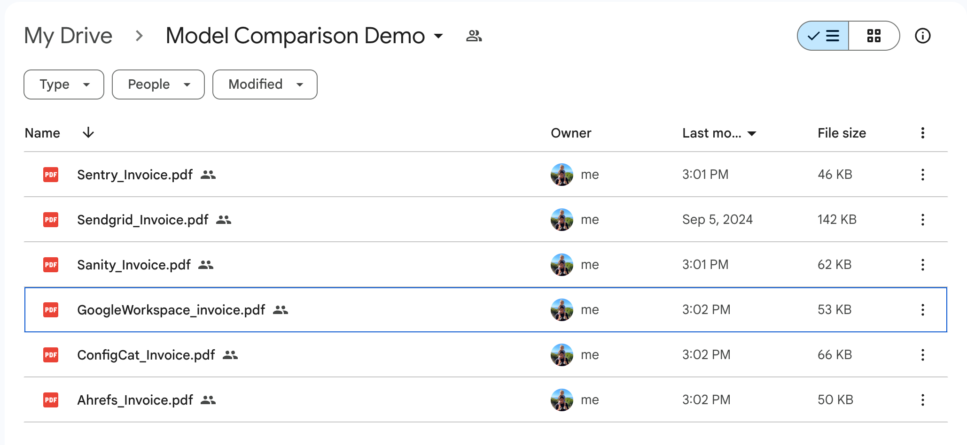Sort by the Name column header
This screenshot has width=967, height=445.
pos(42,133)
